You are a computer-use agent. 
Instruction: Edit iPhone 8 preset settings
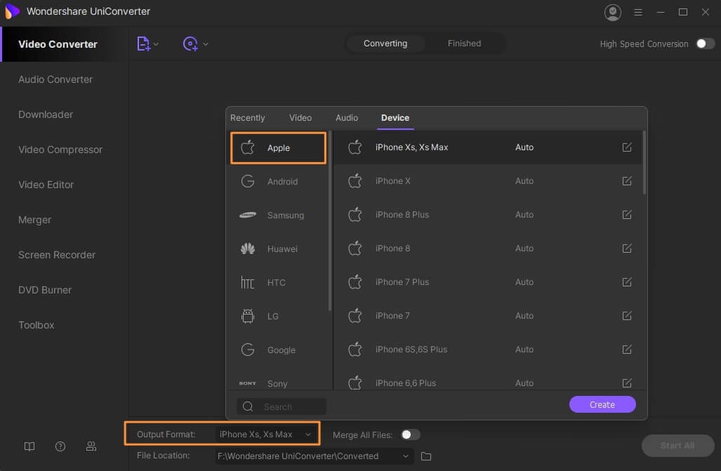click(x=627, y=248)
